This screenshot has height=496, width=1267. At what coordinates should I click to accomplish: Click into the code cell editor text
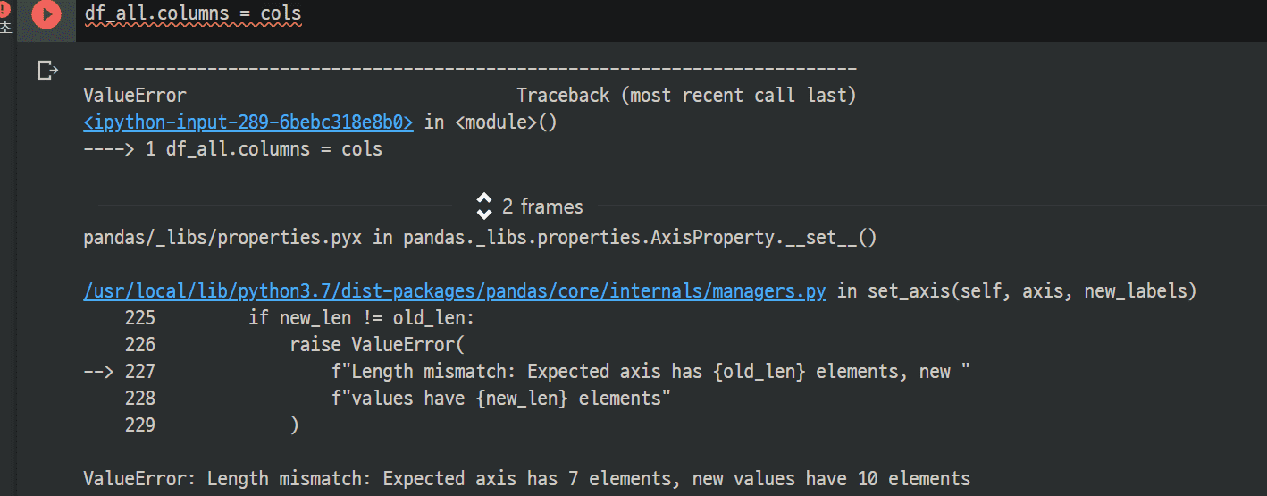(x=193, y=13)
